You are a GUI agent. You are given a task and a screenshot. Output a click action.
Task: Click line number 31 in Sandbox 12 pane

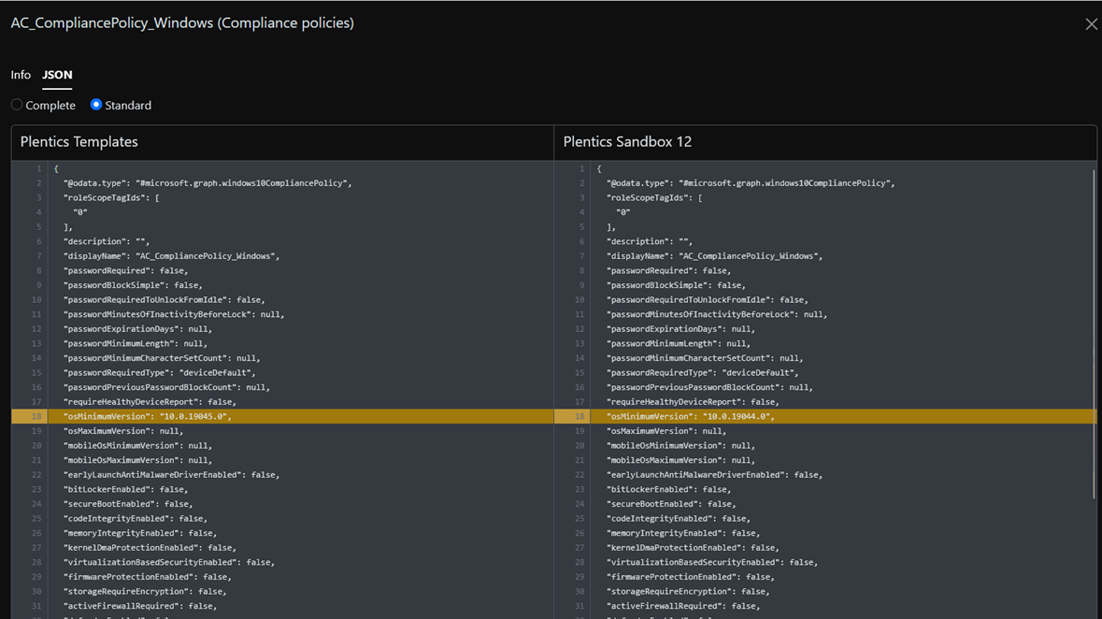click(580, 606)
